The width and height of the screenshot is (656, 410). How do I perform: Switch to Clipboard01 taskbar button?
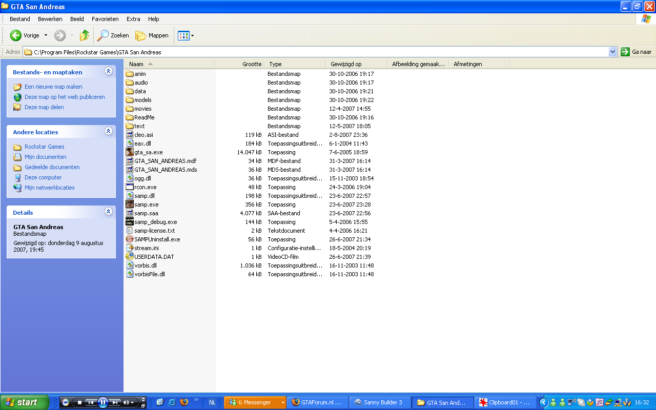[505, 402]
